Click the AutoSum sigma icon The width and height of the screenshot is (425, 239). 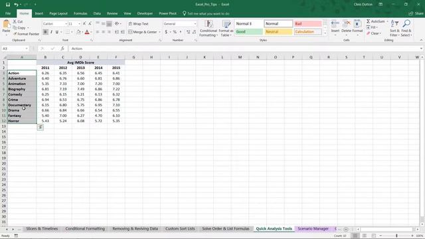[369, 21]
